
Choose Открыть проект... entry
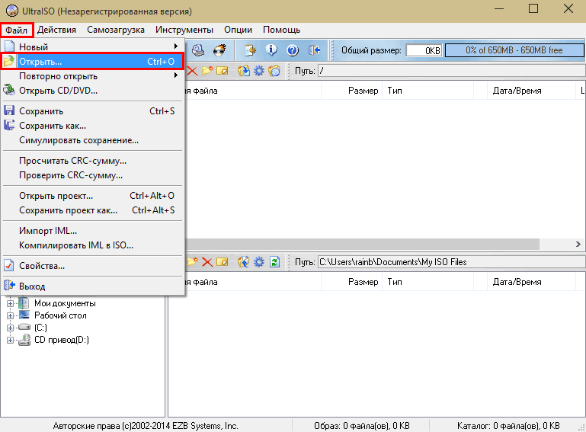[x=92, y=196]
